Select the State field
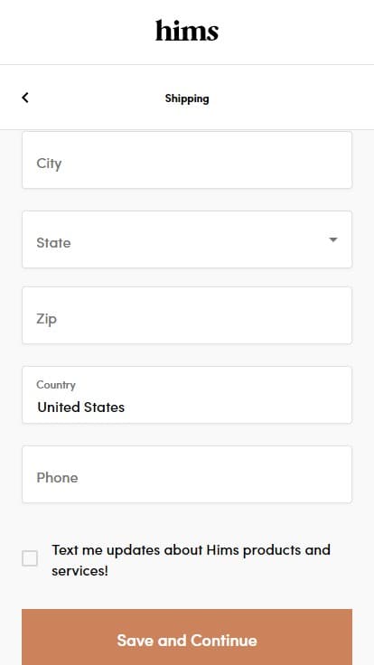 [x=187, y=239]
